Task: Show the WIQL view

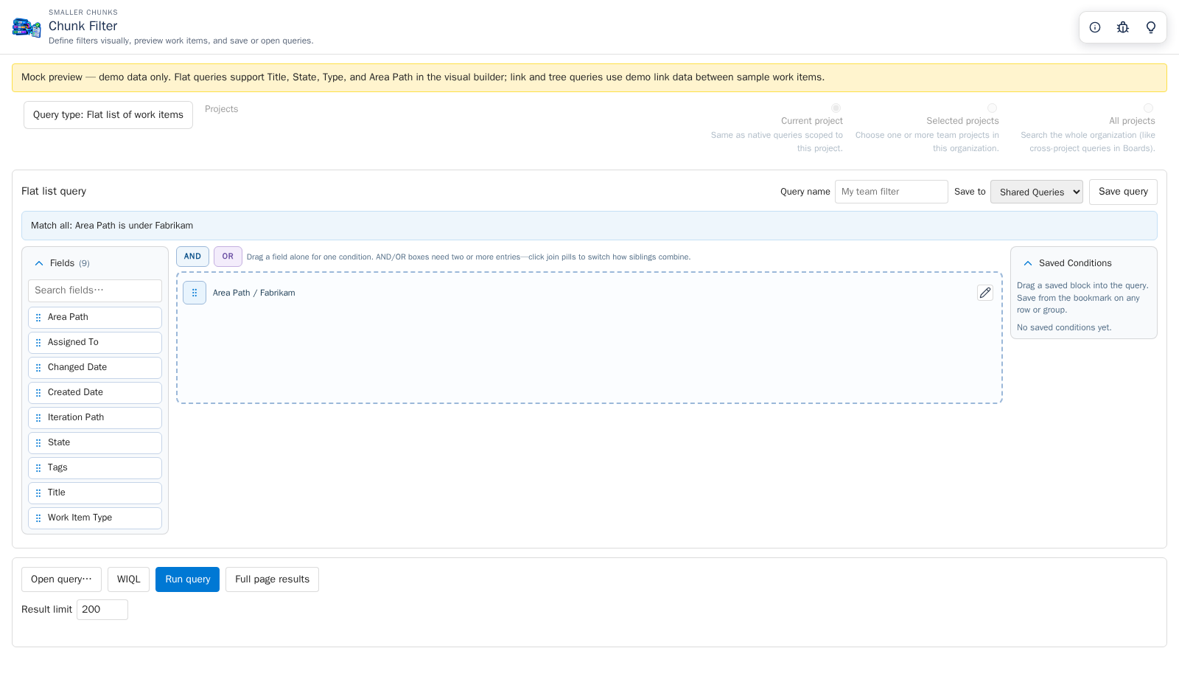Action: [128, 579]
